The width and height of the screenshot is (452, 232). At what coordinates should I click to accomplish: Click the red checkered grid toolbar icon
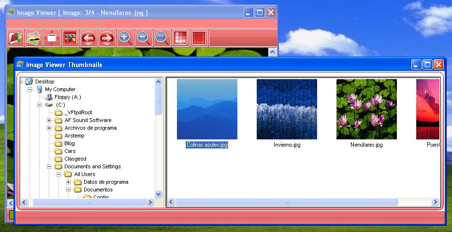coord(180,38)
